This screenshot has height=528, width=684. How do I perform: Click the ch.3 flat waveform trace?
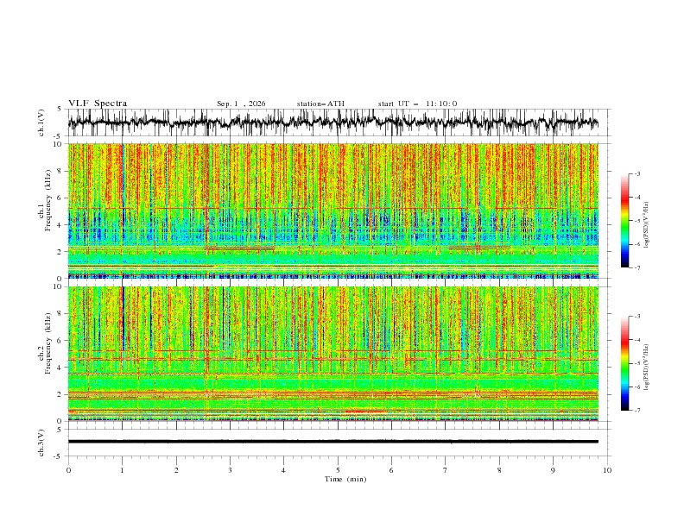tap(332, 442)
